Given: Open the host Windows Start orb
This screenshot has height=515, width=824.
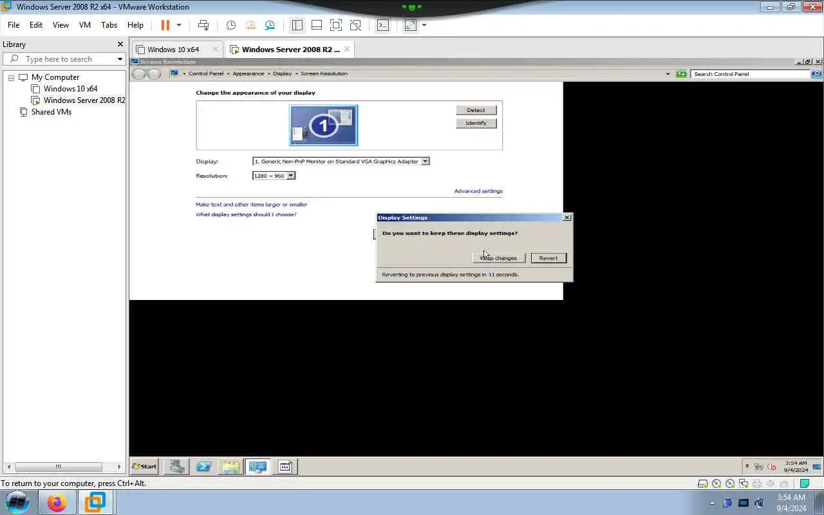Looking at the screenshot, I should point(17,502).
